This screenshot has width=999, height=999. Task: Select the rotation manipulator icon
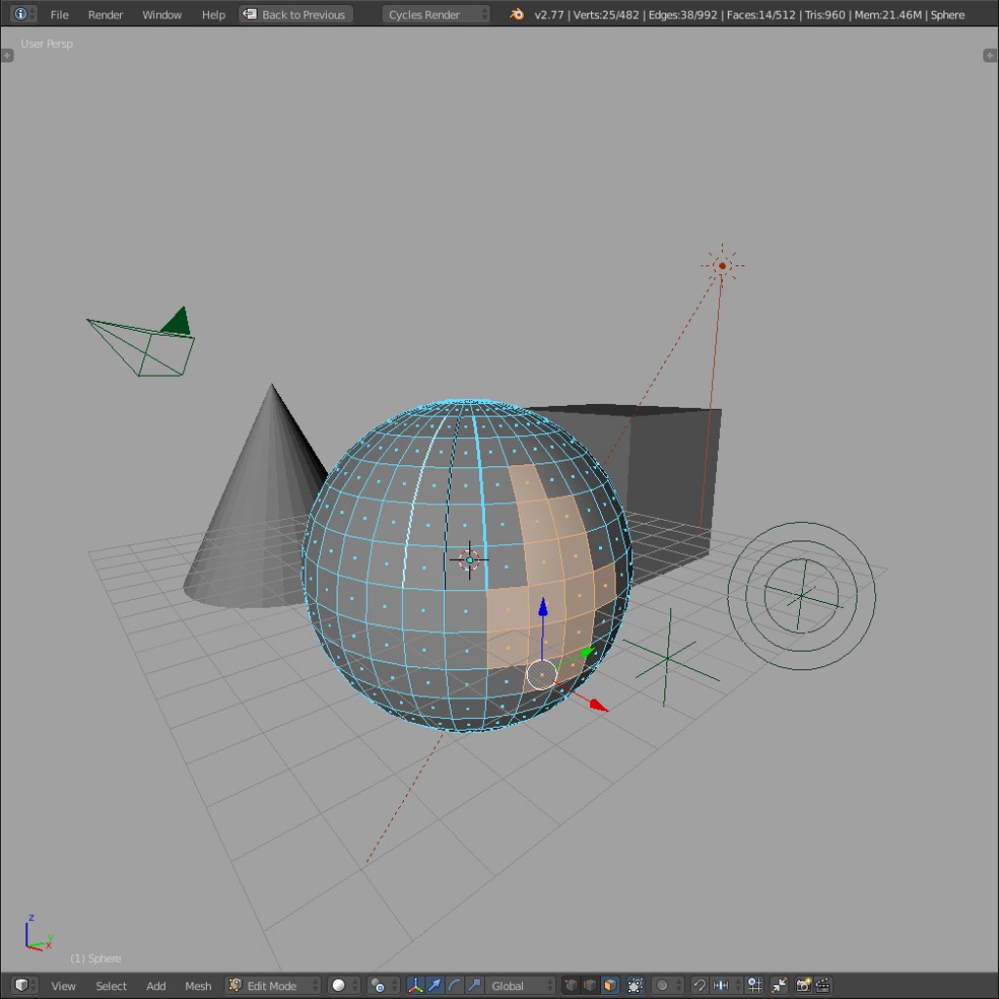point(454,985)
